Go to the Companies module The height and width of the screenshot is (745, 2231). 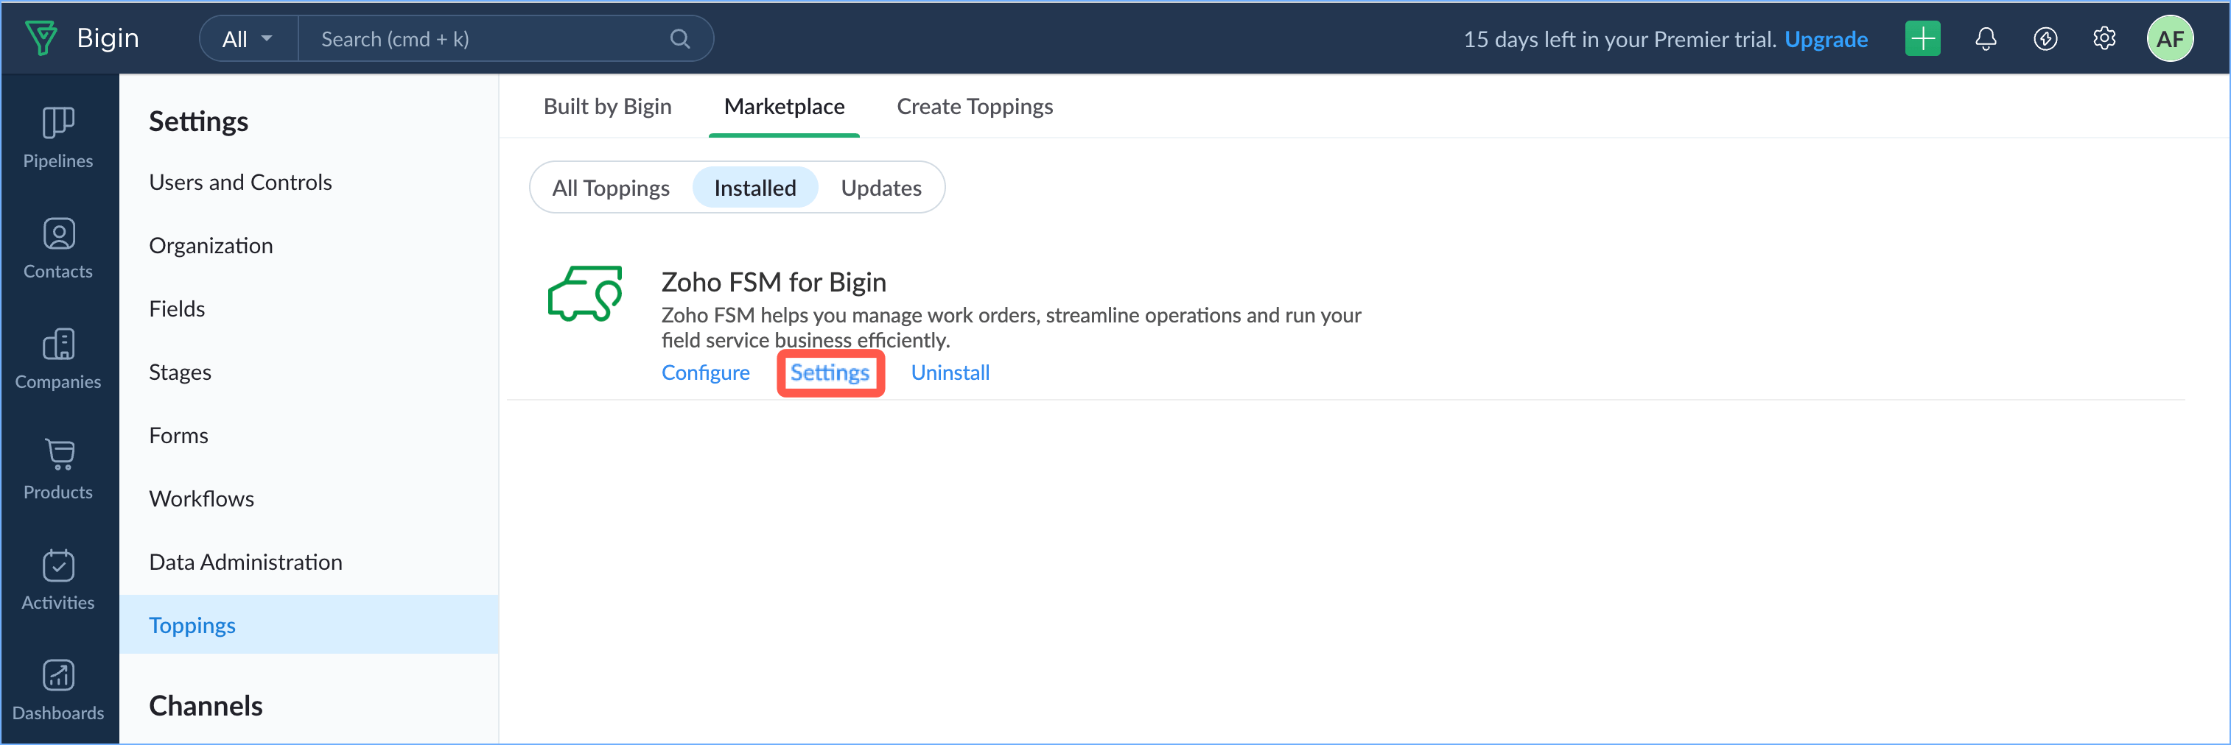(x=58, y=359)
